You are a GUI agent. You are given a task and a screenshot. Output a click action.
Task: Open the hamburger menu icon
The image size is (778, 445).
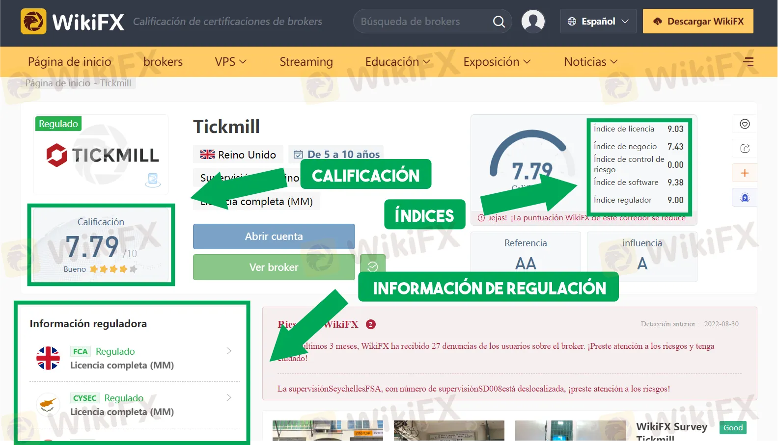pos(749,62)
